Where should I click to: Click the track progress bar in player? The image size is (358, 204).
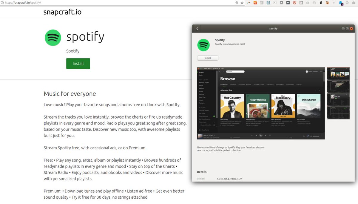point(261,138)
